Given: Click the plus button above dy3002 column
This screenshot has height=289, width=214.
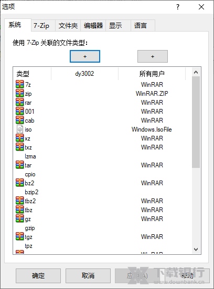Looking at the screenshot, I should [85, 56].
